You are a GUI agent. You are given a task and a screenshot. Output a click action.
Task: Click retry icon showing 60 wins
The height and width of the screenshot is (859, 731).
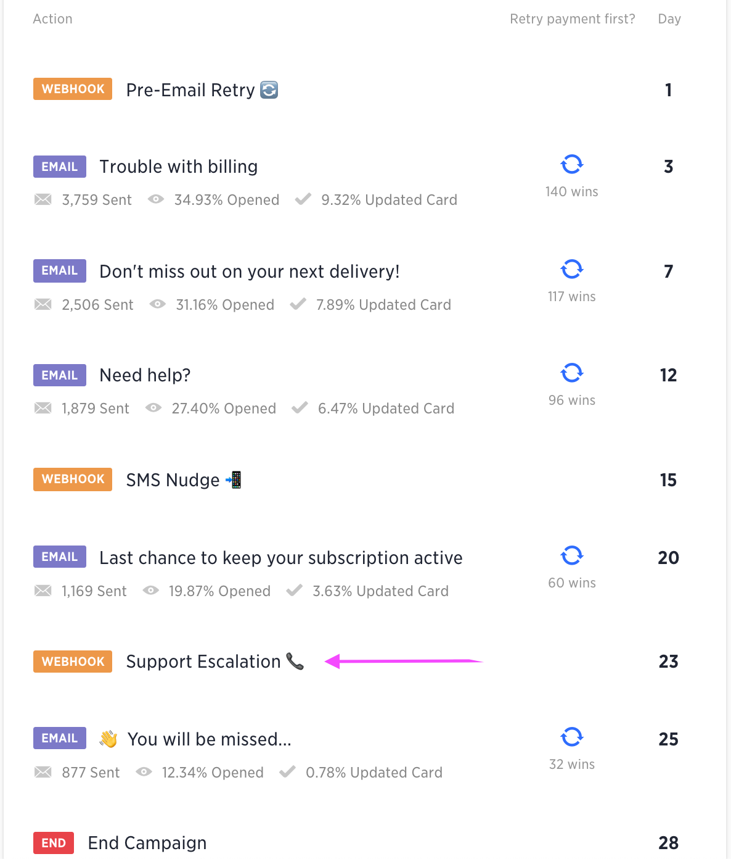click(572, 555)
